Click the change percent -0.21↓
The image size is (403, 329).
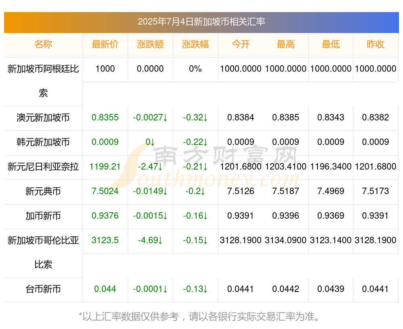[195, 167]
